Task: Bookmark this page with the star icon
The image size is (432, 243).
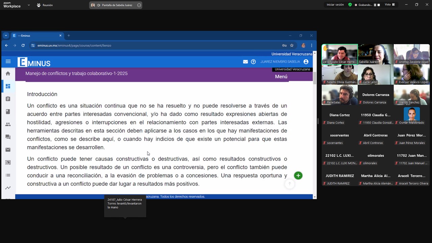Action: 292,46
